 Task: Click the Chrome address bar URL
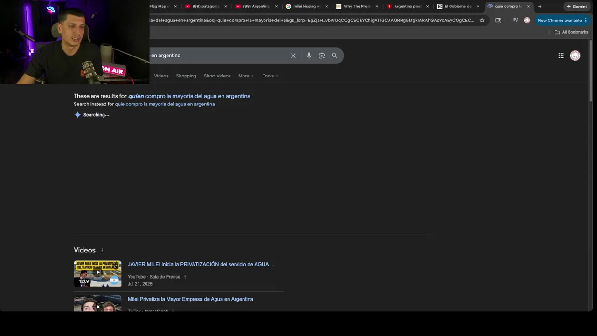tap(312, 20)
